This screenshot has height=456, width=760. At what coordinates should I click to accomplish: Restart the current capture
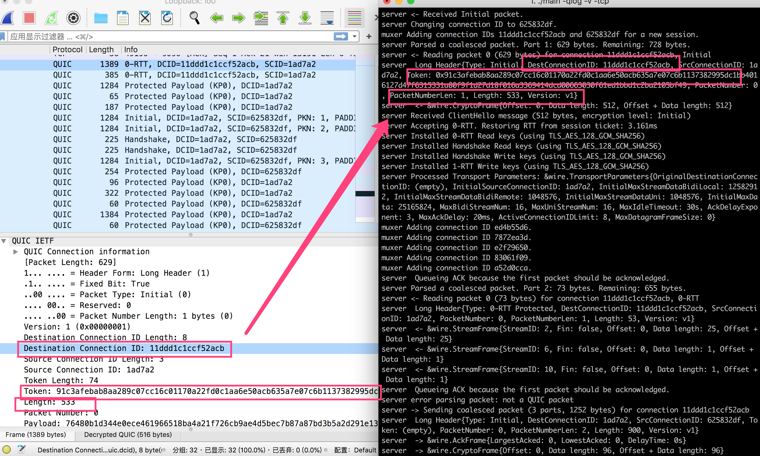pyautogui.click(x=51, y=18)
